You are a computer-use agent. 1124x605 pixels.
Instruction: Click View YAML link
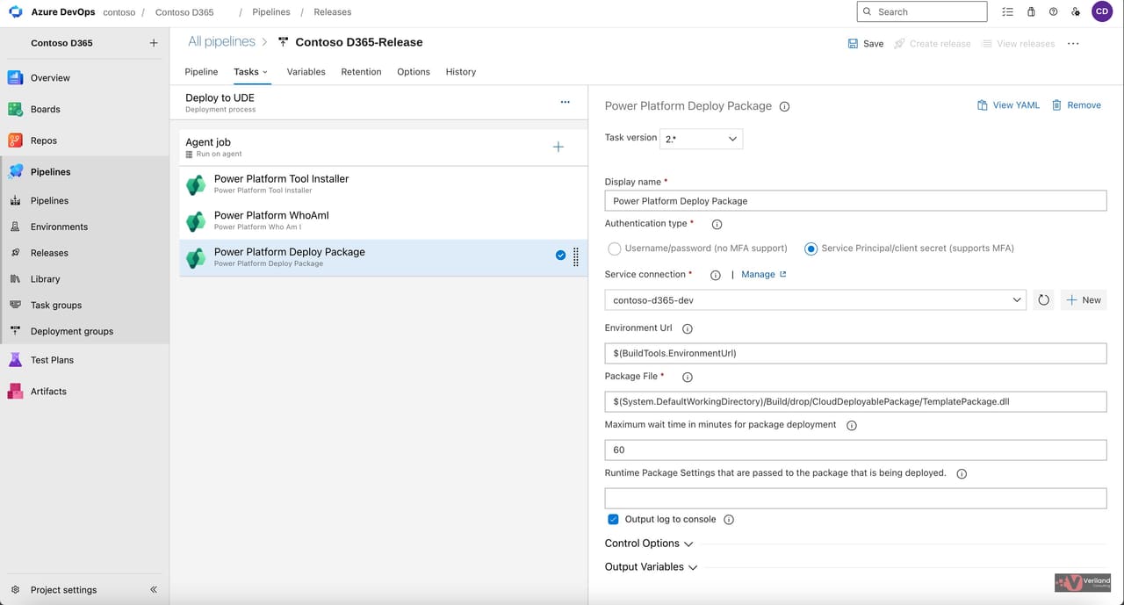[1008, 105]
